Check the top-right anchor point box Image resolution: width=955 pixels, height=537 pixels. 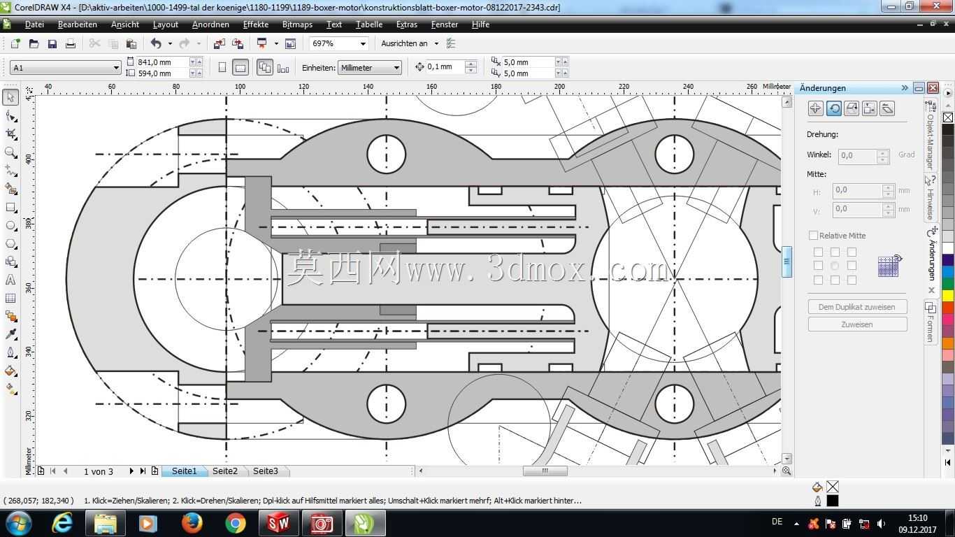click(x=852, y=252)
